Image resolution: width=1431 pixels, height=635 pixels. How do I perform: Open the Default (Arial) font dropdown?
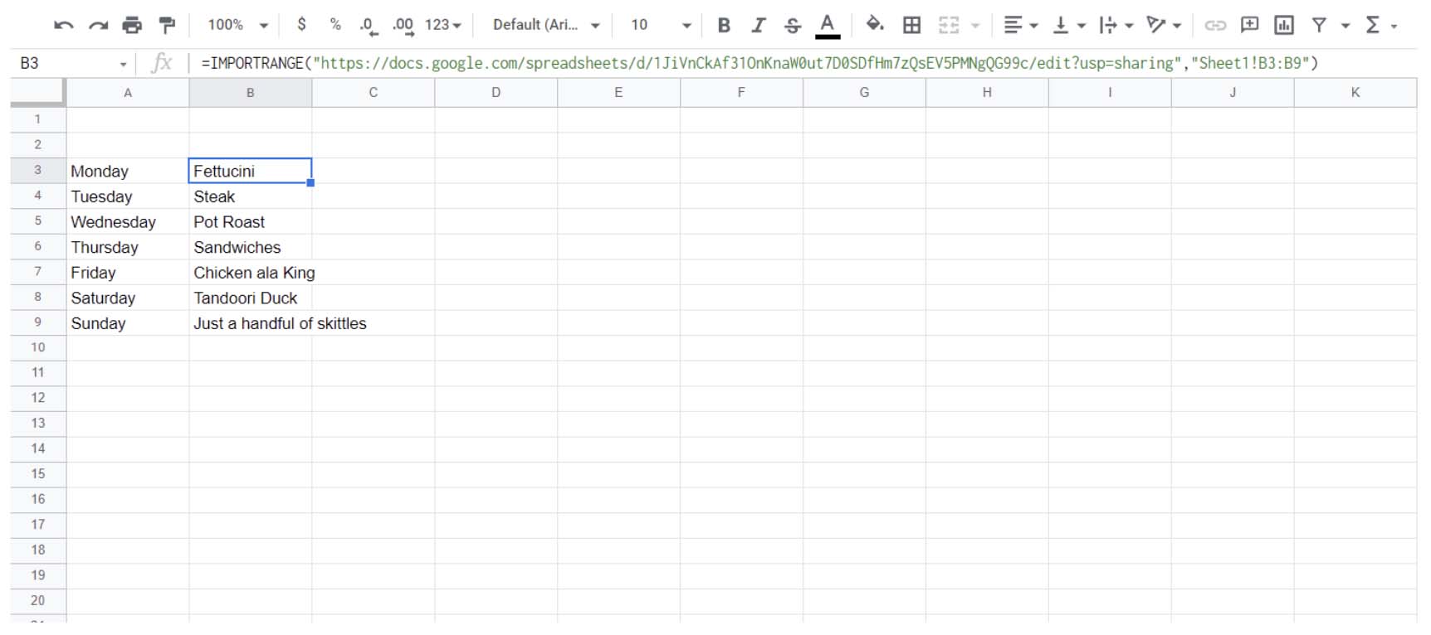(546, 25)
